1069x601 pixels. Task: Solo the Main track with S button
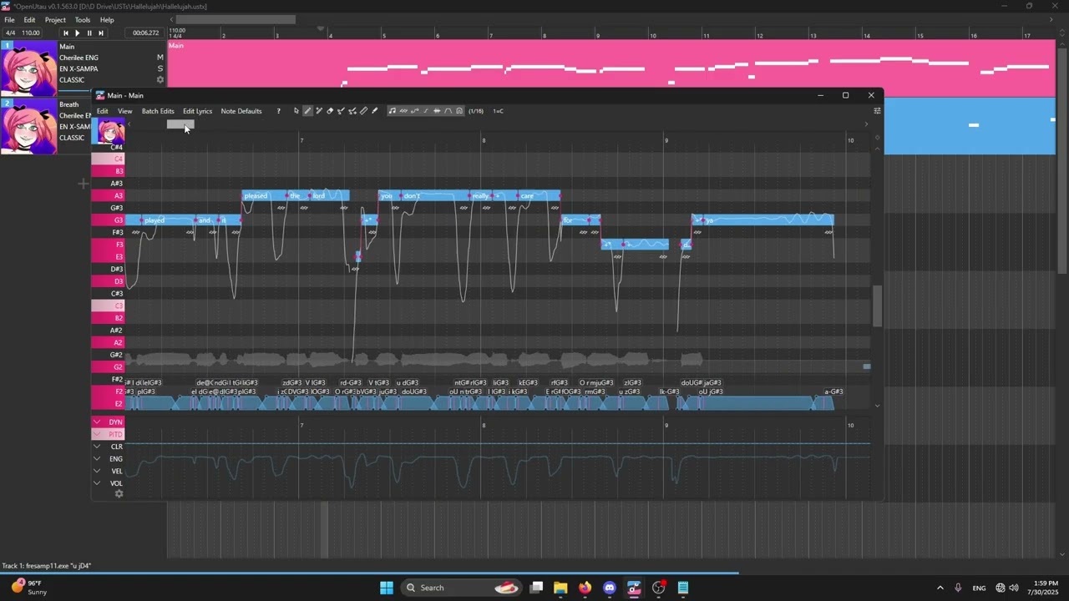(x=160, y=68)
